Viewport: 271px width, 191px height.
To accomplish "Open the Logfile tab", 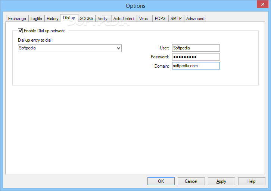I will (36, 19).
